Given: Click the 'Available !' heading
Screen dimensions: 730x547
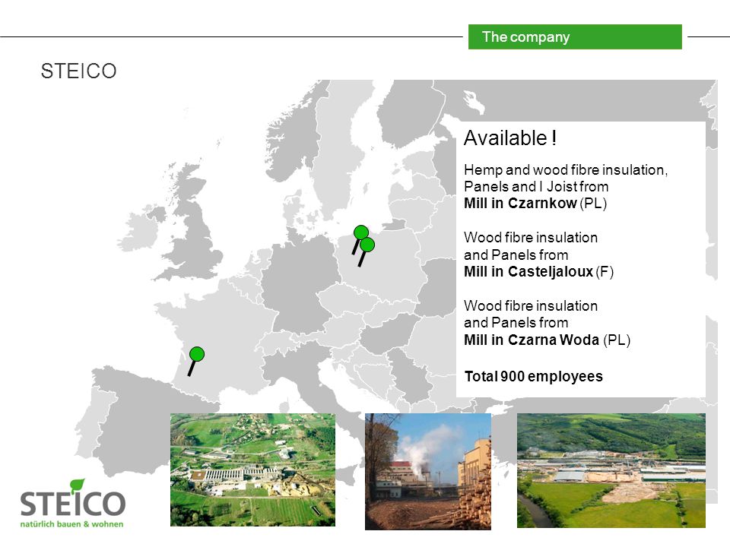Looking at the screenshot, I should click(x=510, y=138).
